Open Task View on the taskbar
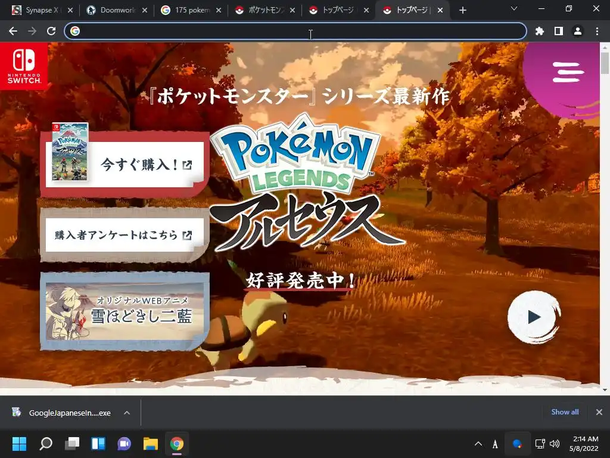The image size is (610, 458). [x=72, y=444]
